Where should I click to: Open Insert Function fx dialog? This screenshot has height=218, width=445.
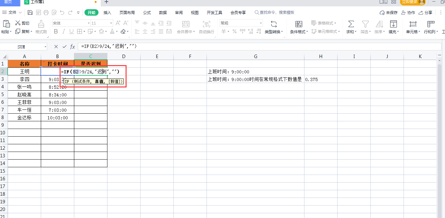click(x=73, y=47)
